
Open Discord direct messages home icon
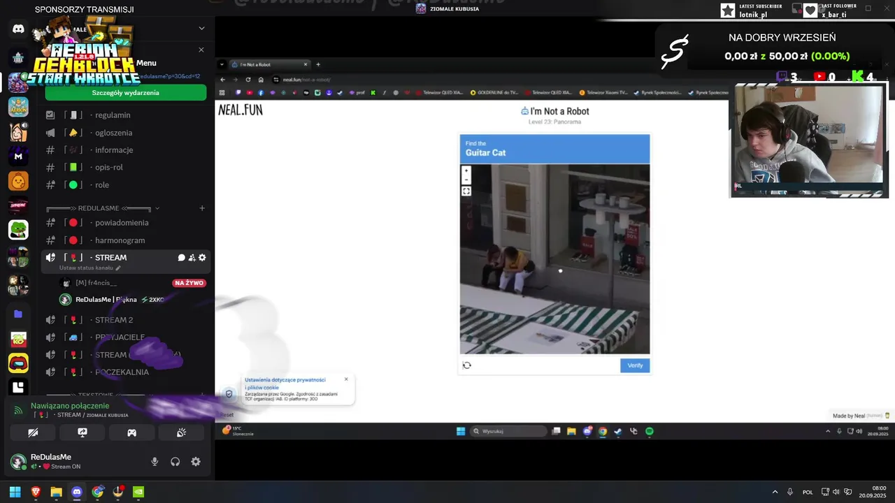click(x=18, y=29)
